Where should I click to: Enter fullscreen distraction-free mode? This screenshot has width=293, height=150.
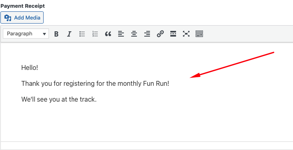tap(186, 34)
